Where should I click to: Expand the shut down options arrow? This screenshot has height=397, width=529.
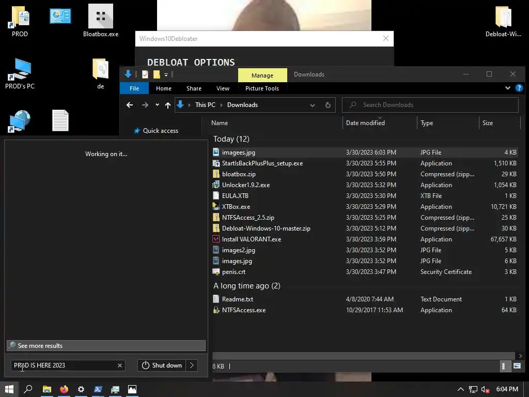192,365
